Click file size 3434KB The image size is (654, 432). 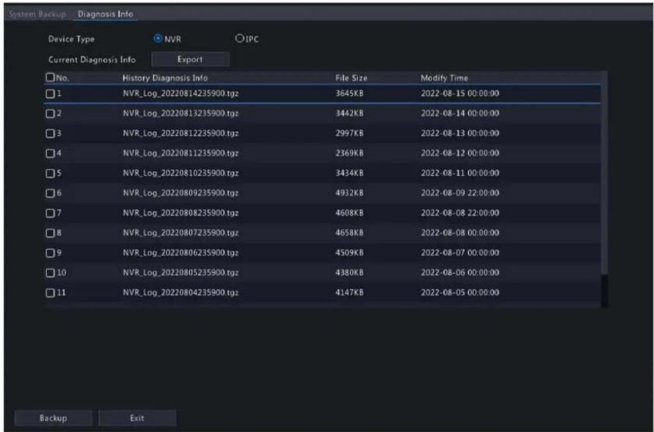(350, 174)
